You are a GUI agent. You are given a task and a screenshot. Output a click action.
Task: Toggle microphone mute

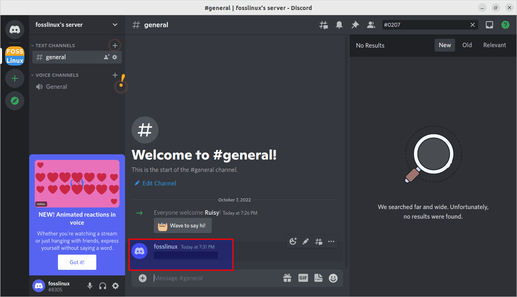90,286
